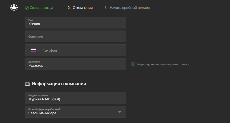Click the hint Например мастер или администратор
Screen dimensions: 230x123
pyautogui.click(x=162, y=64)
